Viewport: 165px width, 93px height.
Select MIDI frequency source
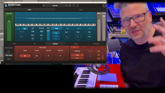pyautogui.click(x=25, y=29)
